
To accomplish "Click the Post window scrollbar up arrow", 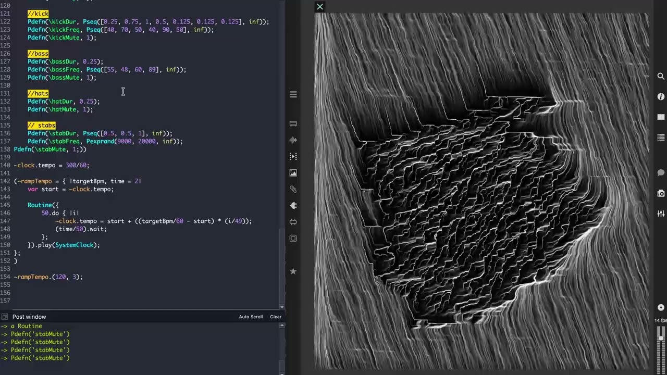I will pyautogui.click(x=282, y=326).
